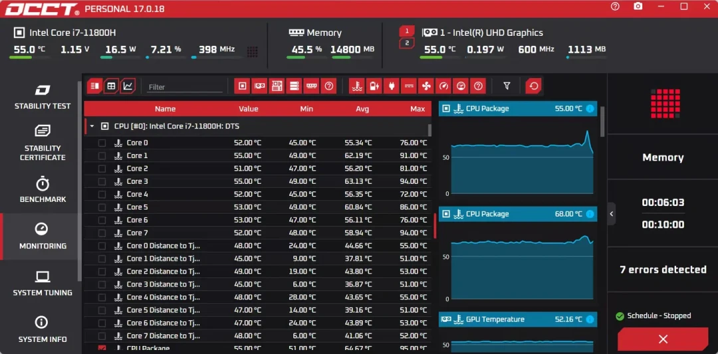The image size is (718, 354).
Task: Click the Core 3 average value 63.13 °C
Action: 358,181
